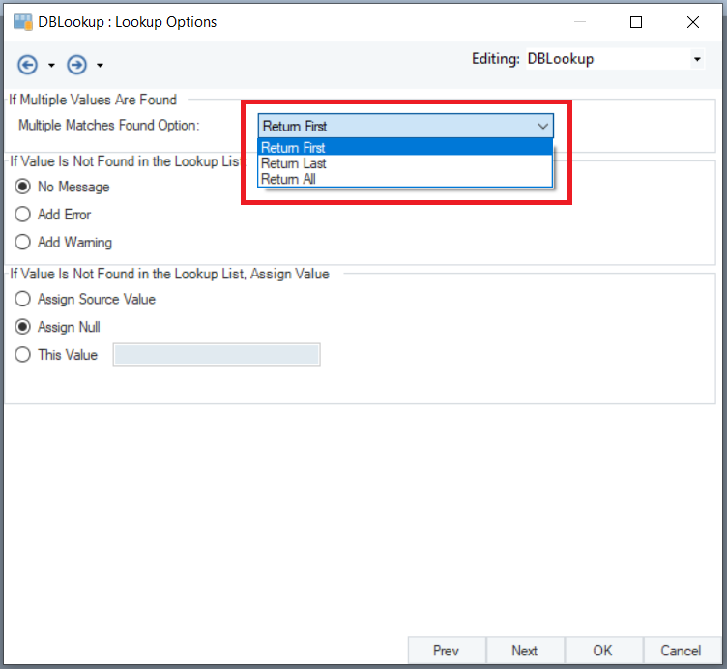Click the back arrow navigation icon
The width and height of the screenshot is (727, 669).
[x=28, y=65]
